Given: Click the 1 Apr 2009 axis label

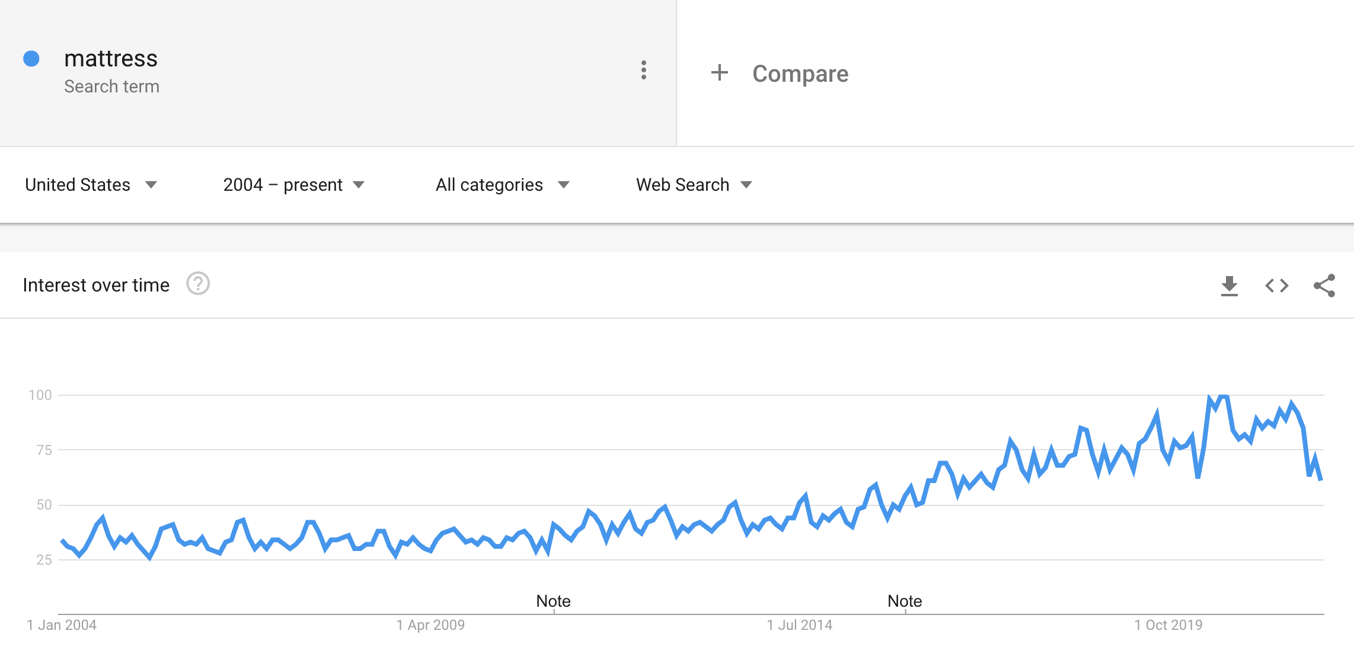Looking at the screenshot, I should pos(430,625).
